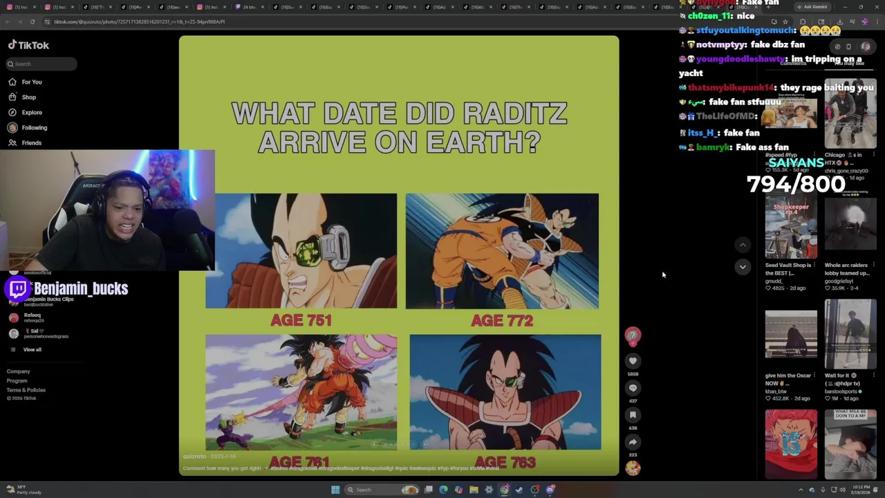Switch to the You may like tab
The width and height of the screenshot is (885, 498).
849,63
